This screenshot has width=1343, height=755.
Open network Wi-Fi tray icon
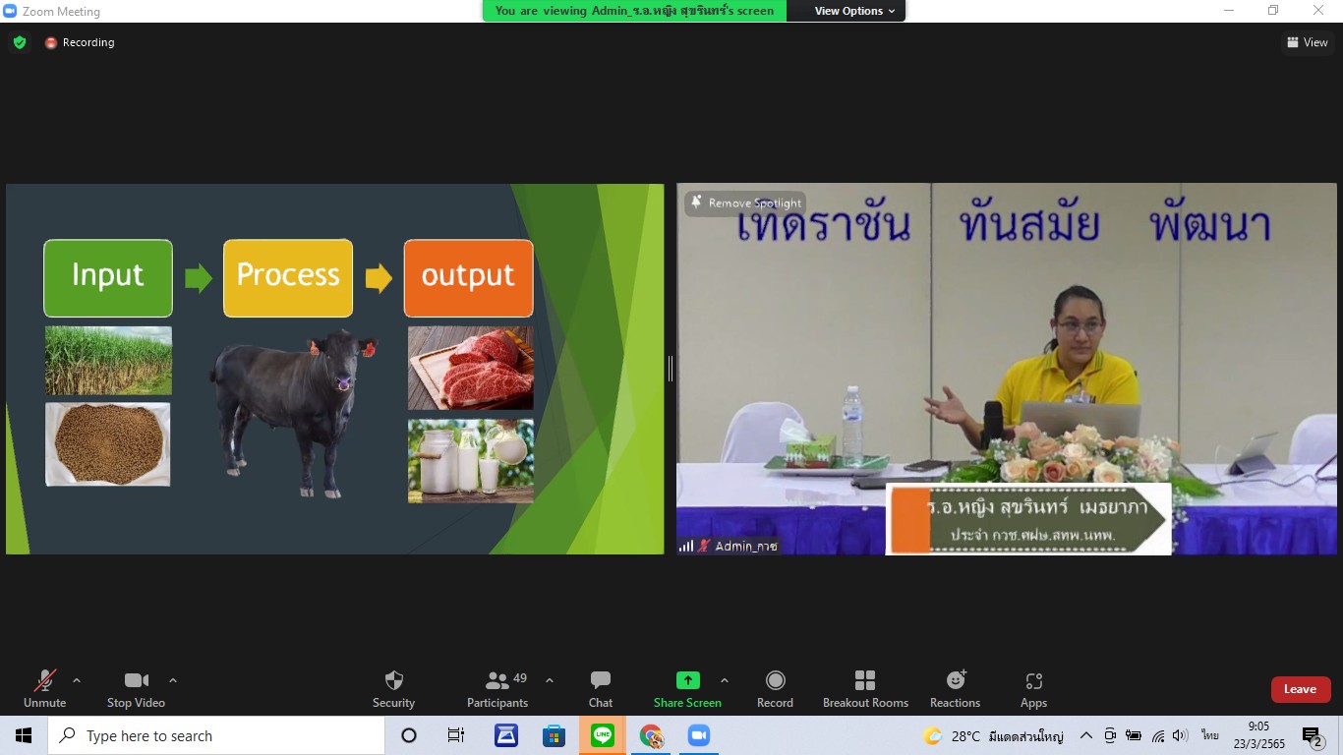click(1158, 735)
